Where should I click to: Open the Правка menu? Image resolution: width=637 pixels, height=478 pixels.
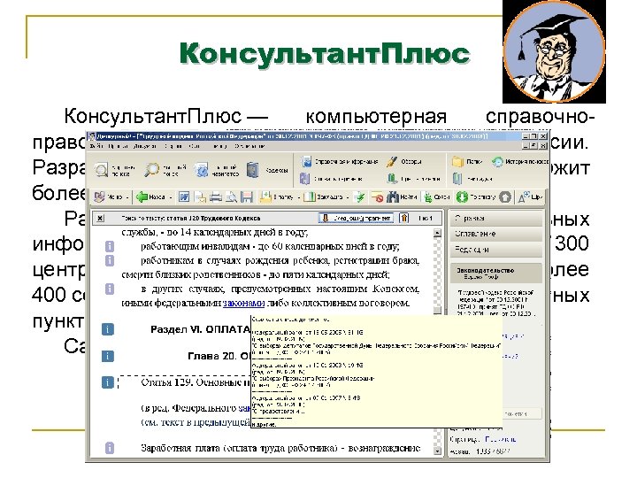coord(117,145)
